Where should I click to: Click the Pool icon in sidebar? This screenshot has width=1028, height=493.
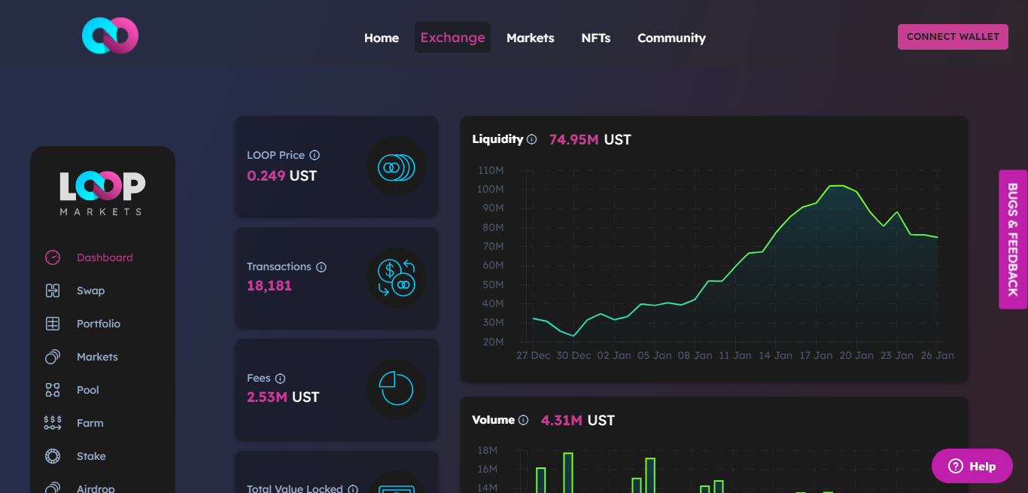[x=53, y=390]
